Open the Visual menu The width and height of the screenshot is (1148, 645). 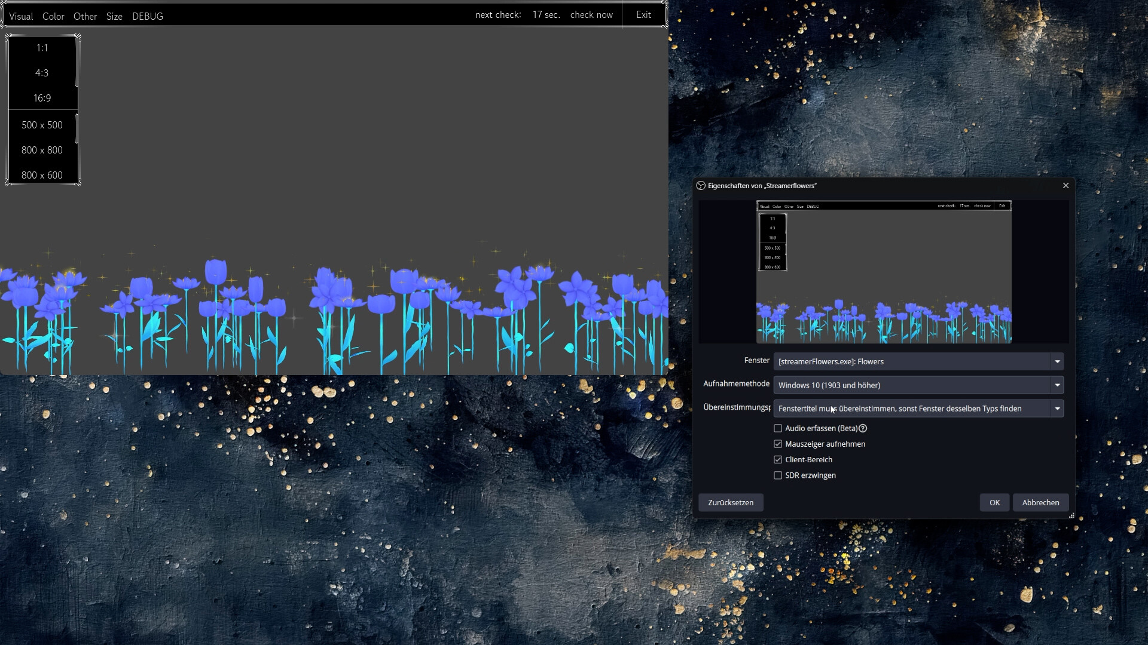pos(21,16)
